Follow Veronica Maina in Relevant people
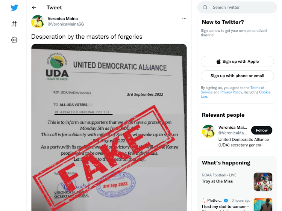The width and height of the screenshot is (282, 211). tap(262, 130)
